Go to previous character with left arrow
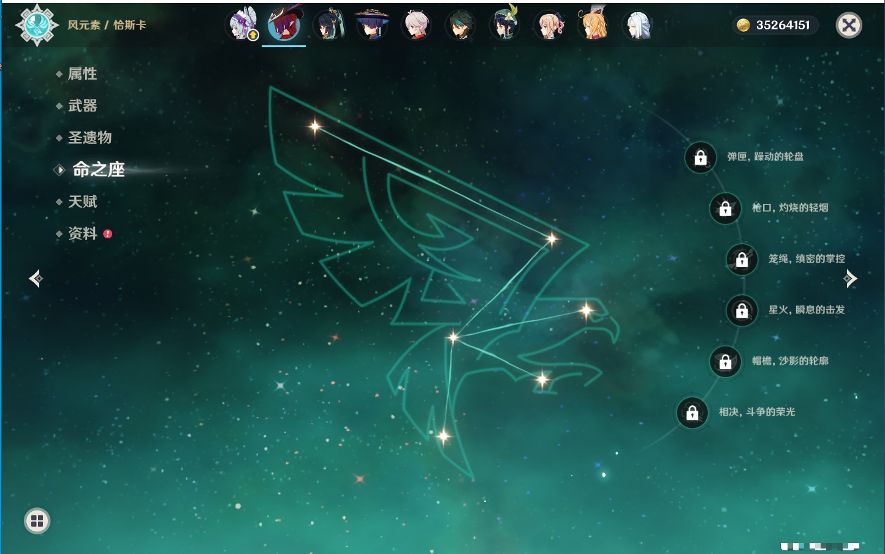 click(36, 279)
